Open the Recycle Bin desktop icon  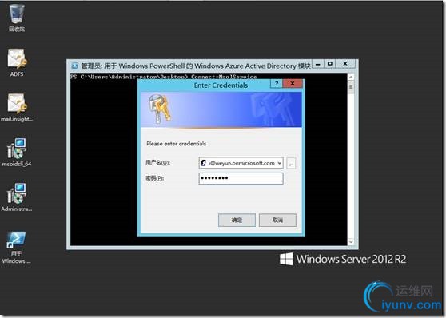click(17, 17)
